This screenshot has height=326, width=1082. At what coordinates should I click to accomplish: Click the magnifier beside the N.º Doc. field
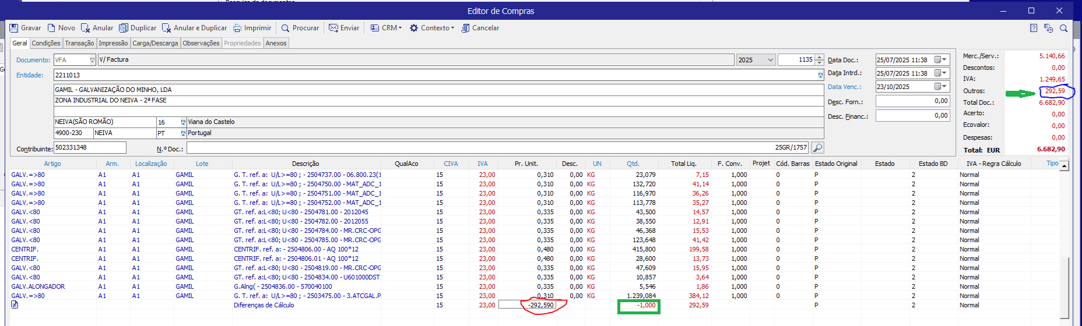817,148
